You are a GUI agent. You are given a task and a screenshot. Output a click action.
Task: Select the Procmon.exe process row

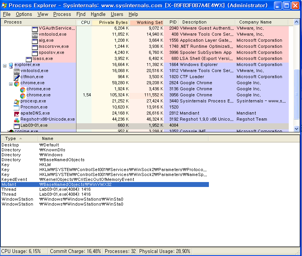pos(145,107)
